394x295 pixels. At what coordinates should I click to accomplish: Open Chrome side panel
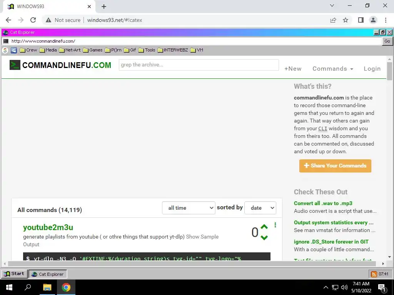[x=361, y=20]
